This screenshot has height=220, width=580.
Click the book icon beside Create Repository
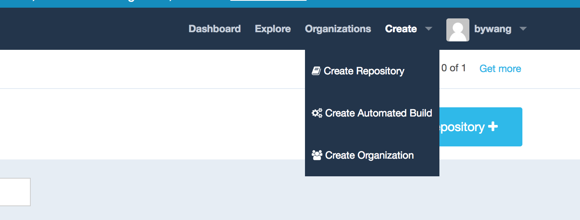(316, 71)
